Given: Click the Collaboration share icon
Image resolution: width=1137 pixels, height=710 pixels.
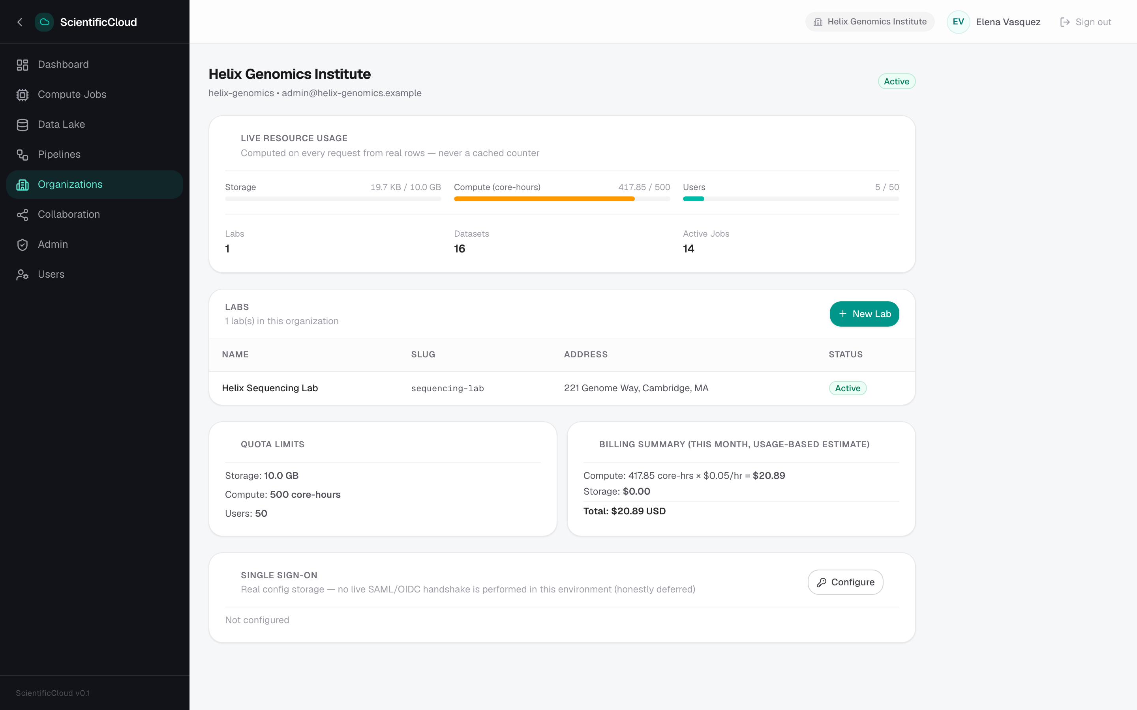Looking at the screenshot, I should coord(23,215).
